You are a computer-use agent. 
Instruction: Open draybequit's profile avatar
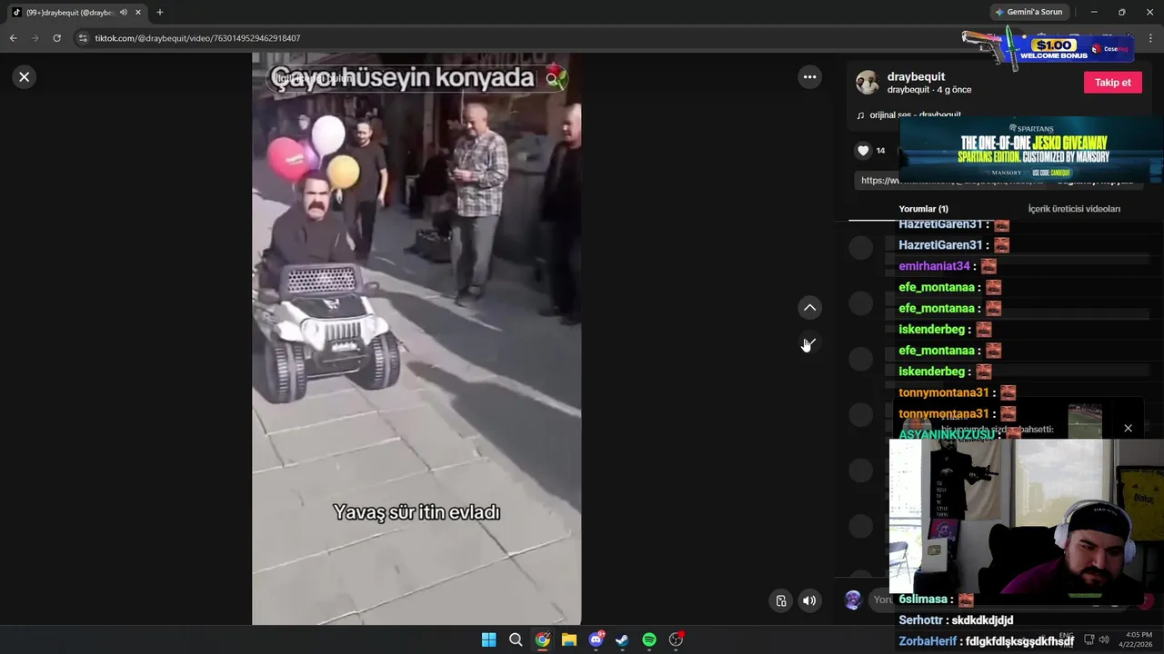click(868, 83)
